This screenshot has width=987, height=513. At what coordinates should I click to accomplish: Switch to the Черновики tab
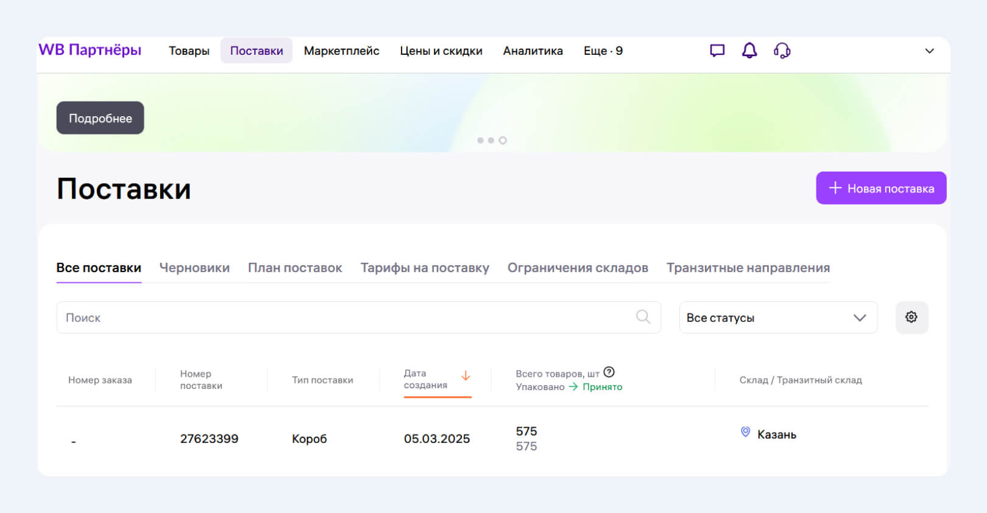[x=194, y=268]
